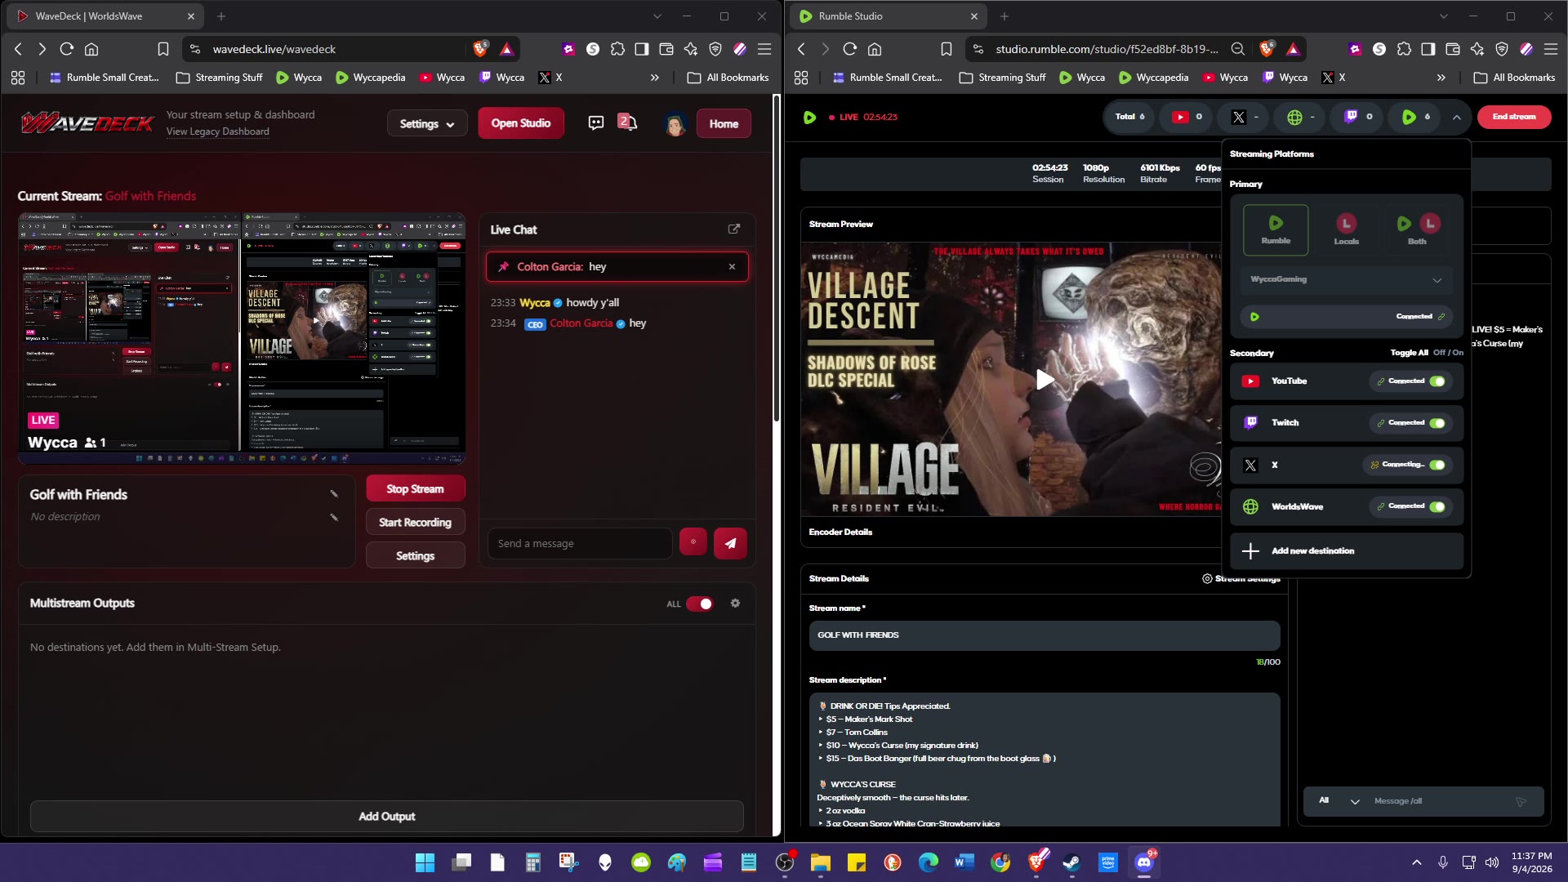The height and width of the screenshot is (882, 1568).
Task: Click the Stream name field
Action: (1045, 635)
